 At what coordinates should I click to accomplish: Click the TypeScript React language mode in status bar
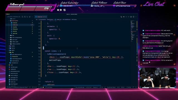coord(111,87)
